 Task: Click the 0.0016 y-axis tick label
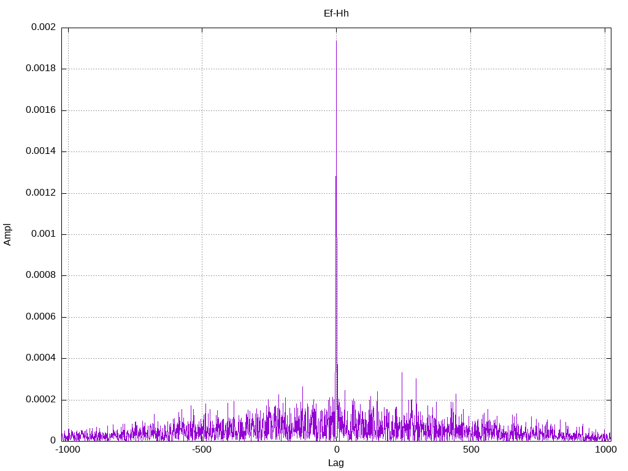click(40, 110)
